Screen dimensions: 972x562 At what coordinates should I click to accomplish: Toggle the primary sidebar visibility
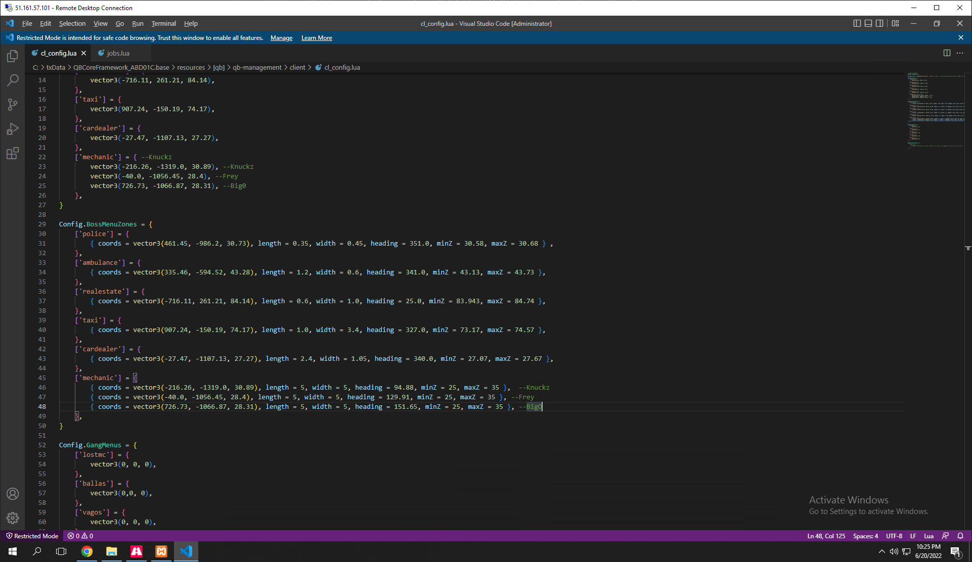(x=857, y=23)
